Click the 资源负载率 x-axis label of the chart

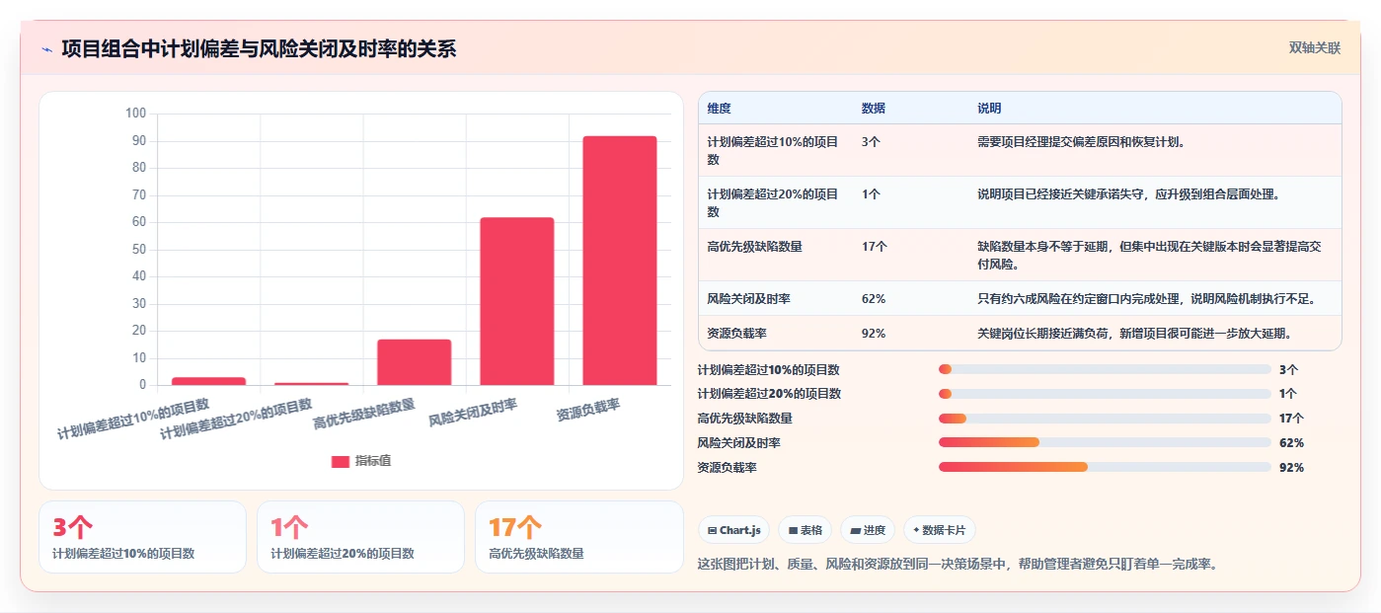coord(588,409)
